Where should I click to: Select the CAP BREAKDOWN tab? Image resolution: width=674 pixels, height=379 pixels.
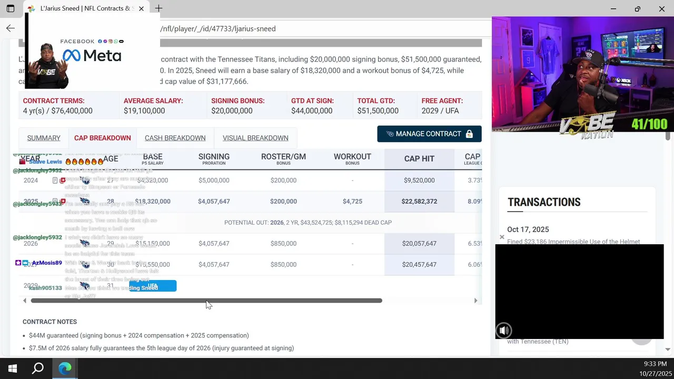pyautogui.click(x=102, y=138)
